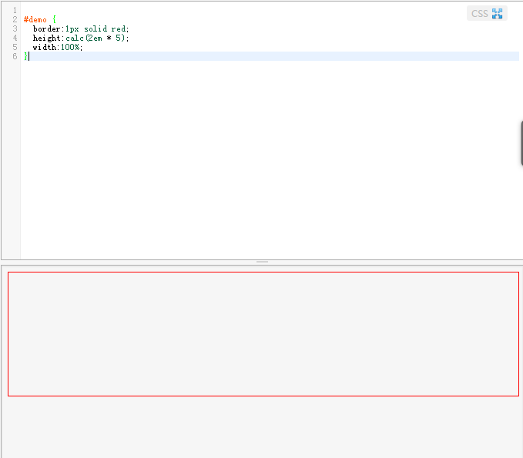Place cursor in width:100% line
523x458 pixels.
coord(57,47)
